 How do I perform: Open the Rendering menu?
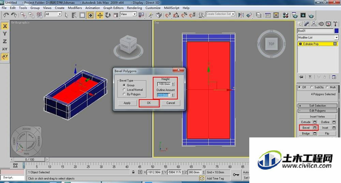pos(134,8)
